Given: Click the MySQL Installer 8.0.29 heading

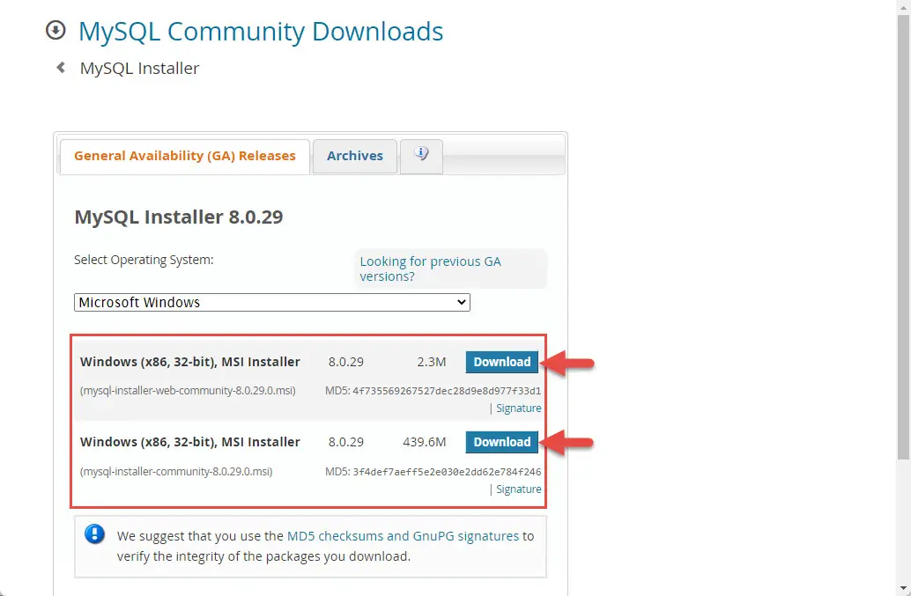Looking at the screenshot, I should click(179, 217).
